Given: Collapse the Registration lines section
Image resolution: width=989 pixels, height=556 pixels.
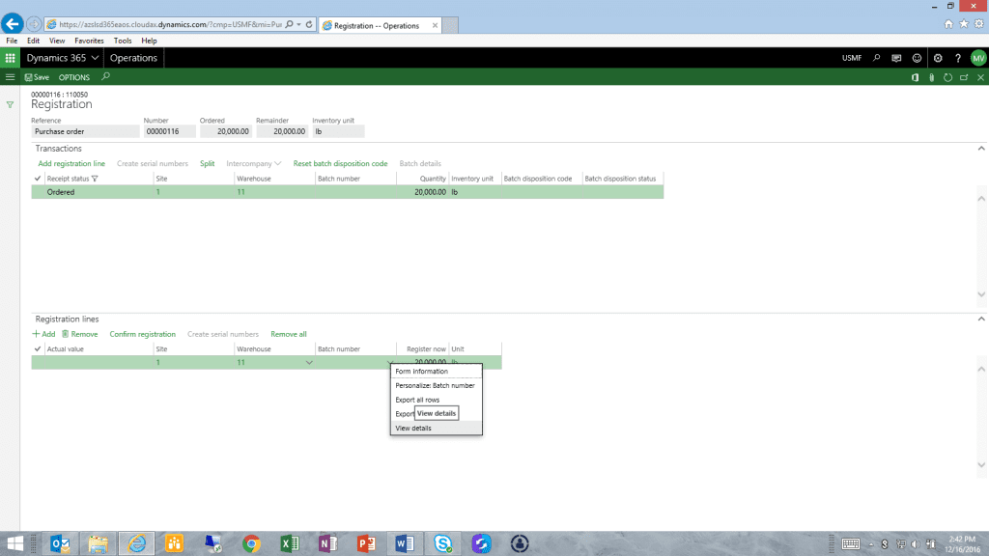Looking at the screenshot, I should pos(981,319).
